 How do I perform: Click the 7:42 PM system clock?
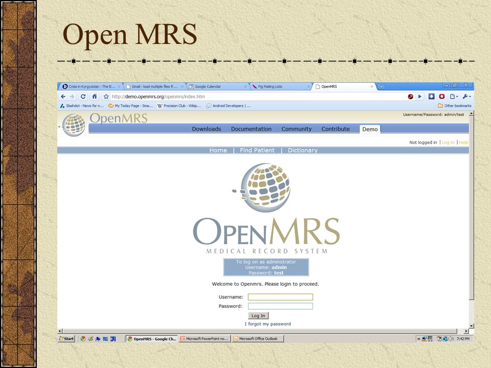coord(463,338)
